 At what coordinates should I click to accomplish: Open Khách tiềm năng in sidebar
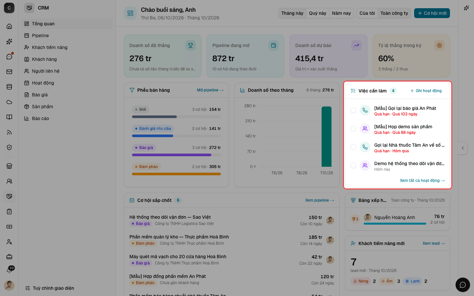click(67, 47)
